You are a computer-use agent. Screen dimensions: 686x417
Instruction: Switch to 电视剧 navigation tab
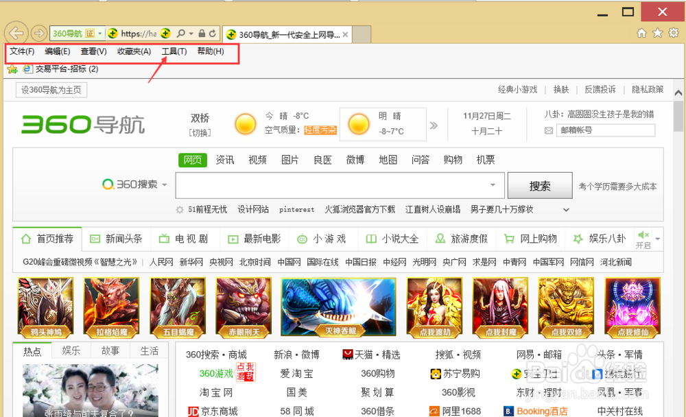pyautogui.click(x=185, y=239)
